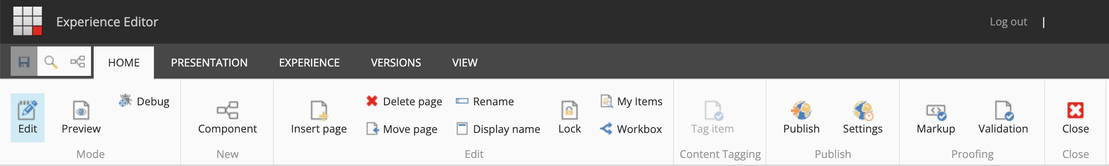Viewport: 1109px width, 166px height.
Task: Lock the item for editing
Action: coord(570,118)
